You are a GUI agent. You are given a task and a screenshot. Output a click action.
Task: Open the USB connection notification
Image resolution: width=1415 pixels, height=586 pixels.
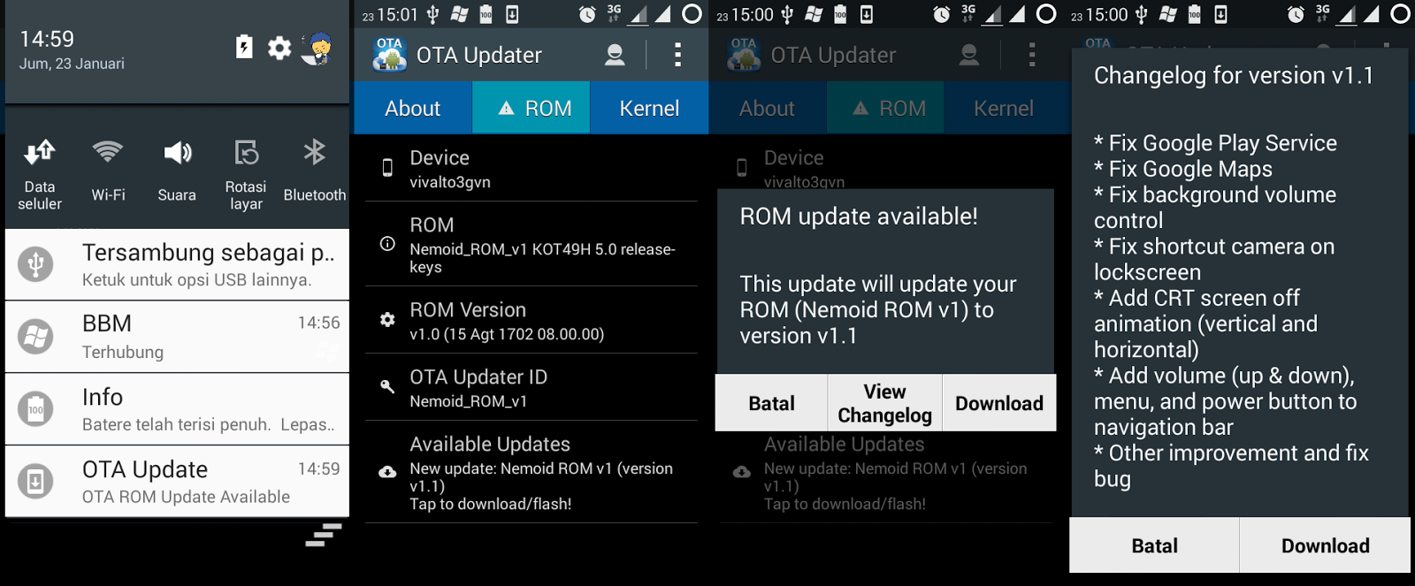177,264
